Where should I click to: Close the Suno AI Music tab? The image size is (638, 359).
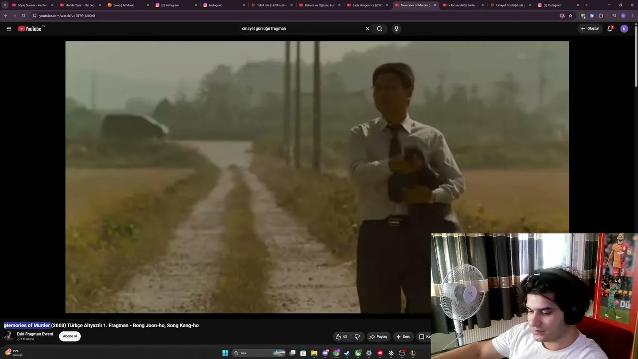148,5
